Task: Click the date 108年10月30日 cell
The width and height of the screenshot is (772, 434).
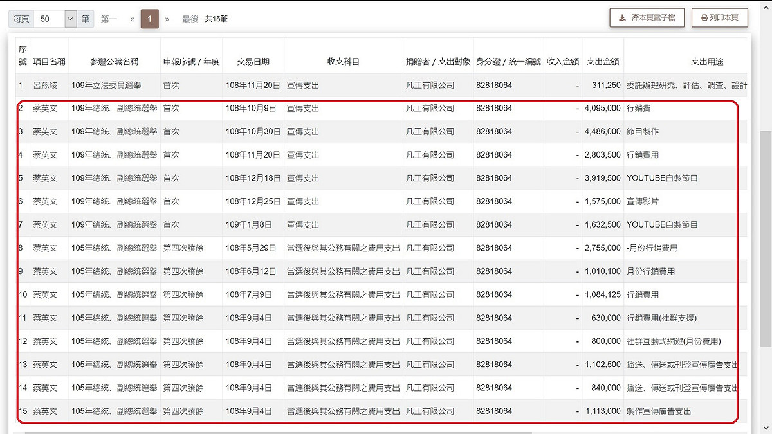Action: [x=253, y=131]
